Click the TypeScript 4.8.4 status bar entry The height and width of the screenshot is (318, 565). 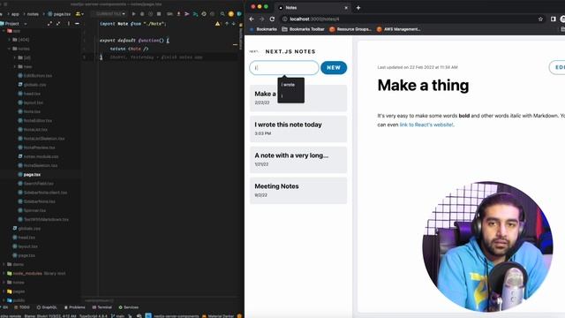pos(94,316)
